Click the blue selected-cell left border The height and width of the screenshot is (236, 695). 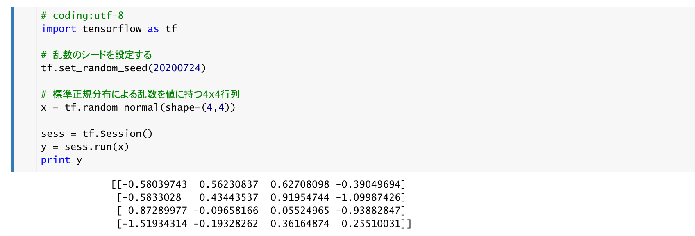click(x=13, y=89)
